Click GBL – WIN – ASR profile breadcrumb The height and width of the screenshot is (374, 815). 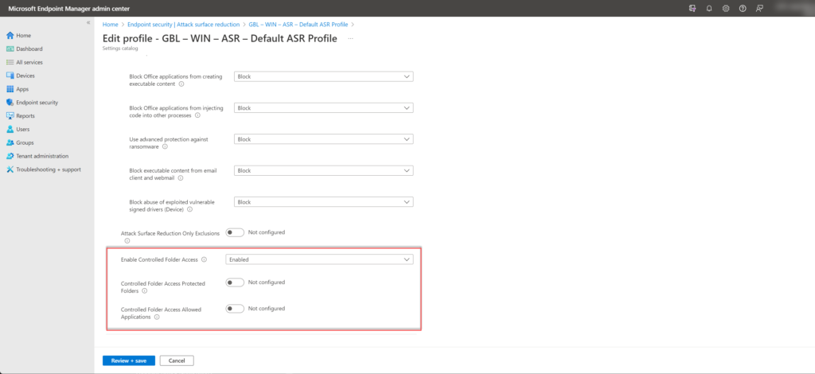pyautogui.click(x=299, y=25)
